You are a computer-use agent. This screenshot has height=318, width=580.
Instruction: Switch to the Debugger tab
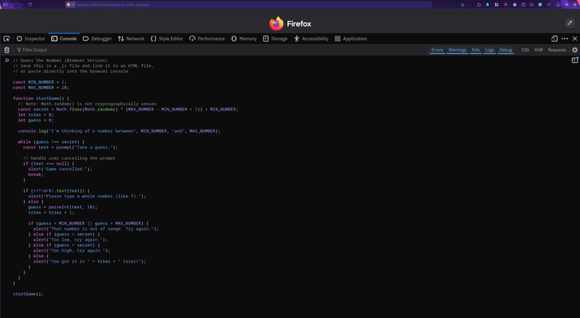coord(97,38)
